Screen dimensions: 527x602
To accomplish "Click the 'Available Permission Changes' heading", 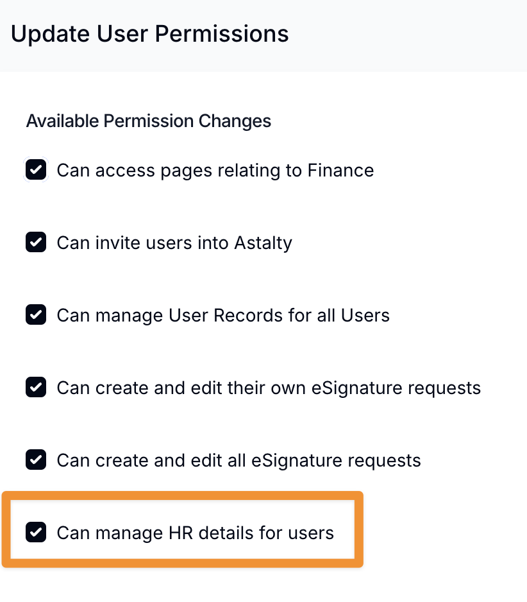I will click(148, 121).
